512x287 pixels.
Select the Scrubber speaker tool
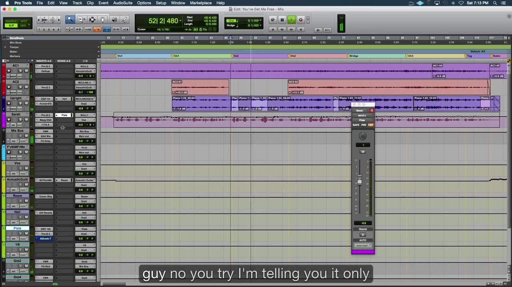[114, 20]
